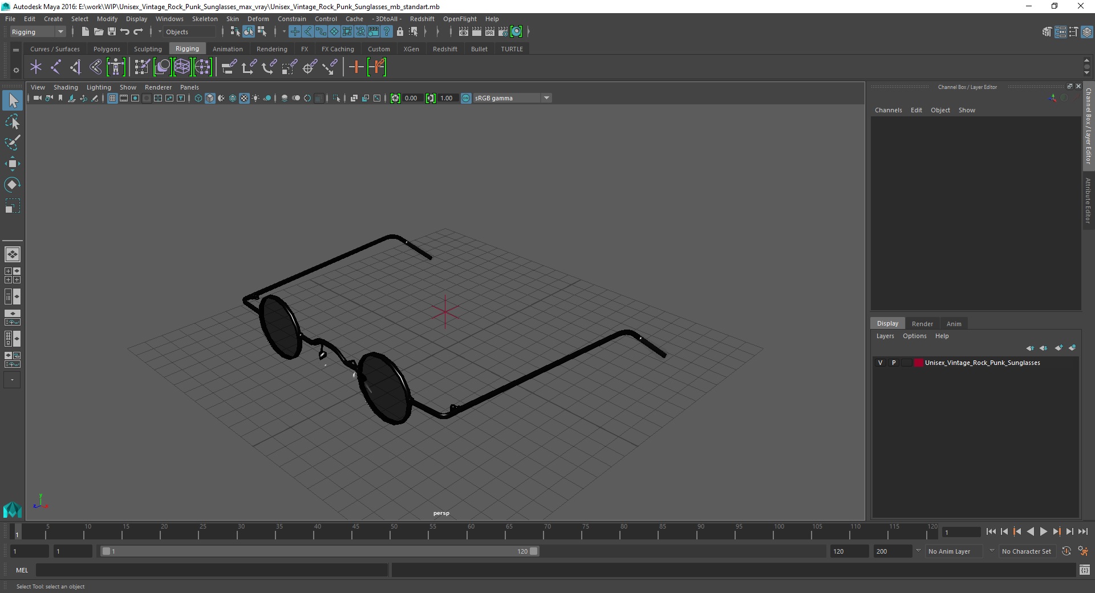This screenshot has height=593, width=1095.
Task: Open Channels menu in Channel Box
Action: click(888, 110)
